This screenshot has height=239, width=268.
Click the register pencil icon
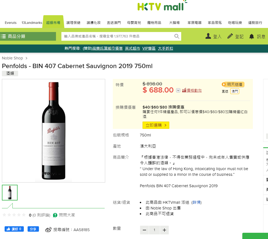(230, 36)
